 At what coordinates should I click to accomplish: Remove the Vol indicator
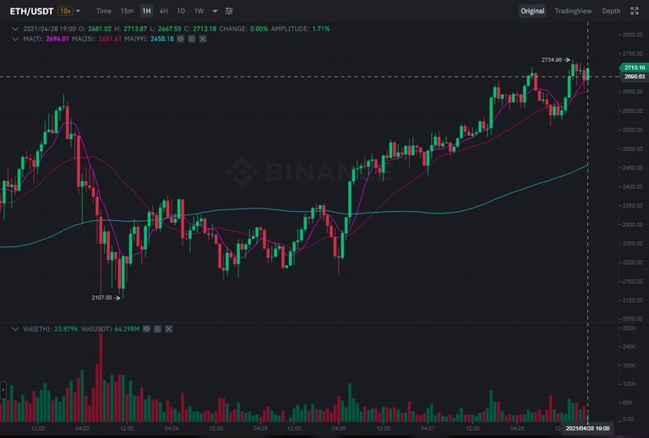[x=168, y=329]
